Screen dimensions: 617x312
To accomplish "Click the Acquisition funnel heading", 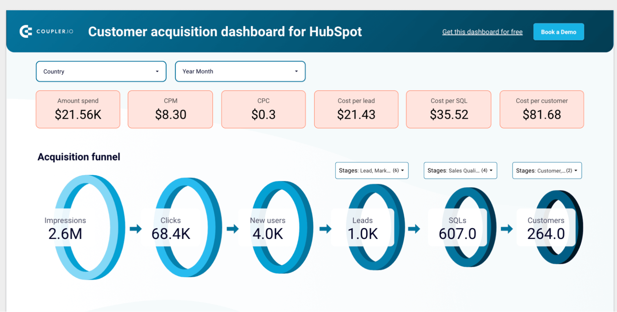I will 79,157.
